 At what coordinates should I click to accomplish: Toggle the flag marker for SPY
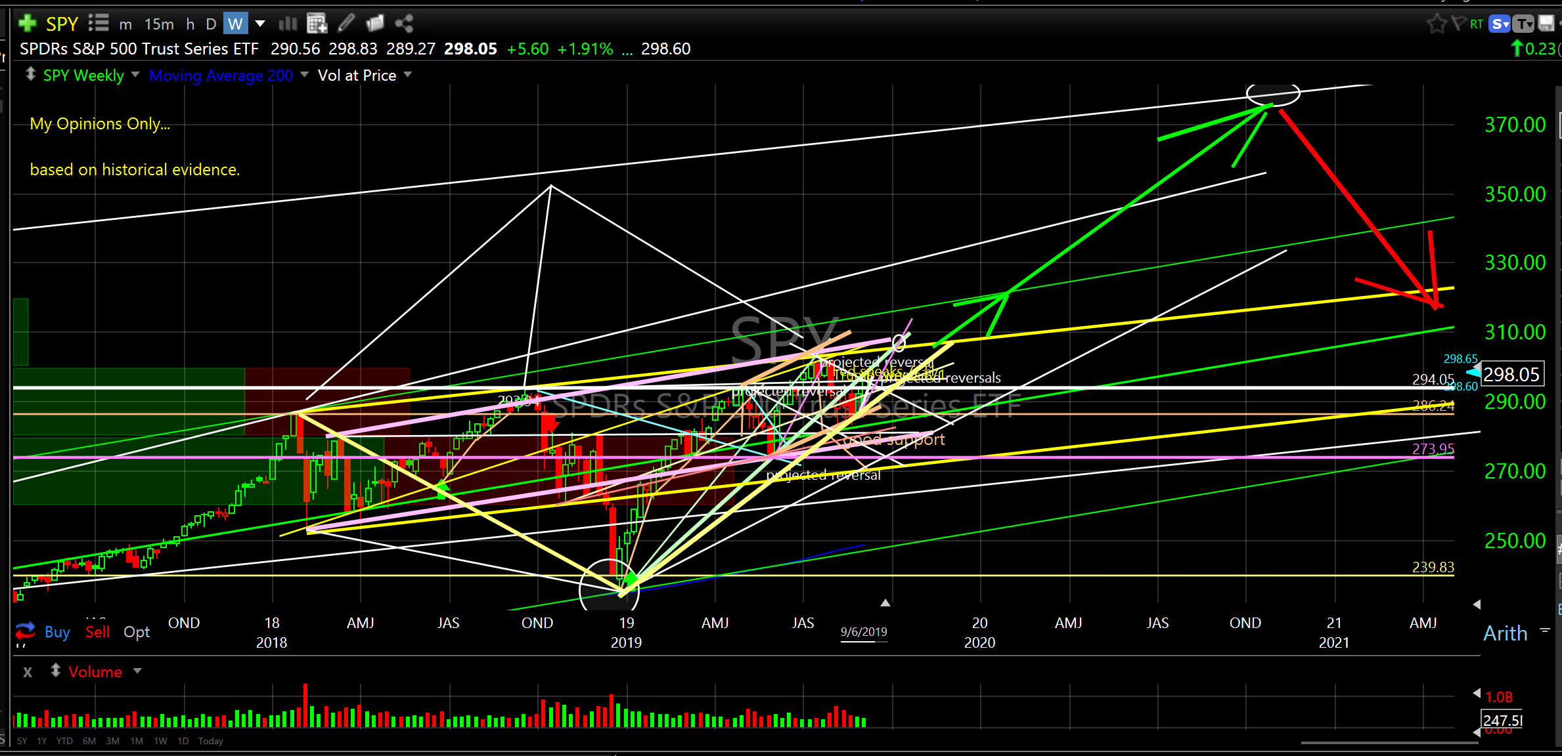[x=1458, y=24]
